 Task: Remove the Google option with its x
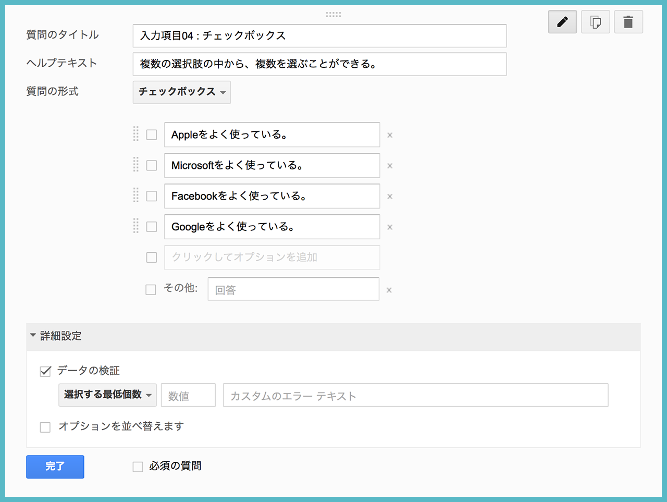point(390,227)
